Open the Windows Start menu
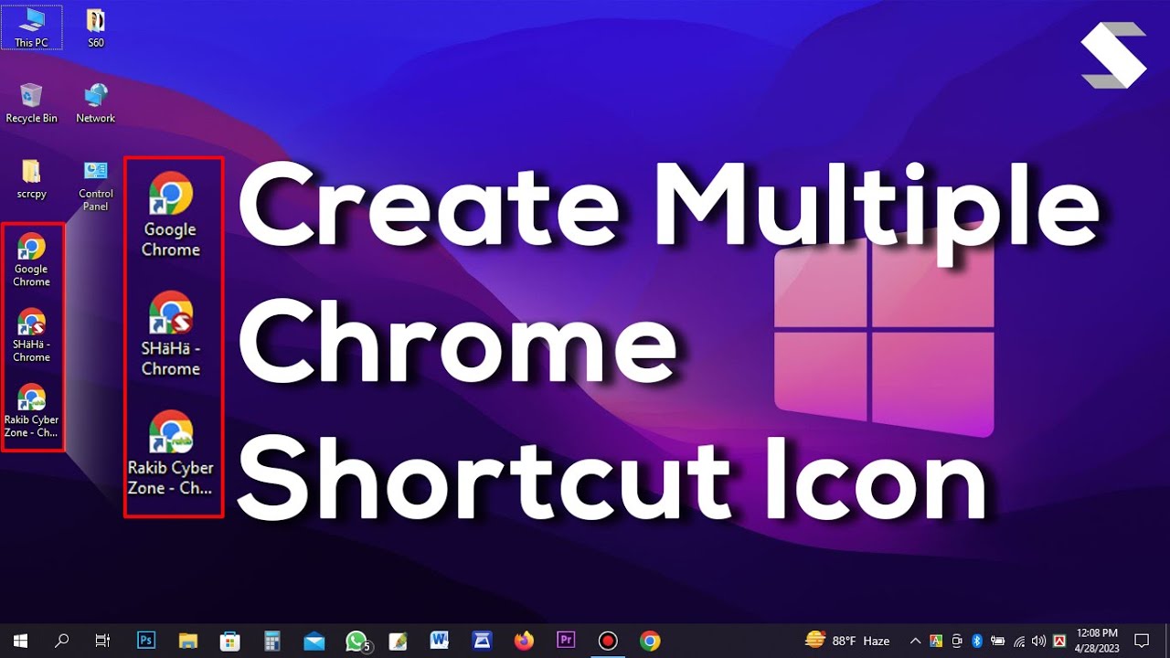This screenshot has width=1170, height=658. coord(19,641)
